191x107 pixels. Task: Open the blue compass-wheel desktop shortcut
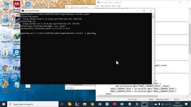click(x=28, y=4)
